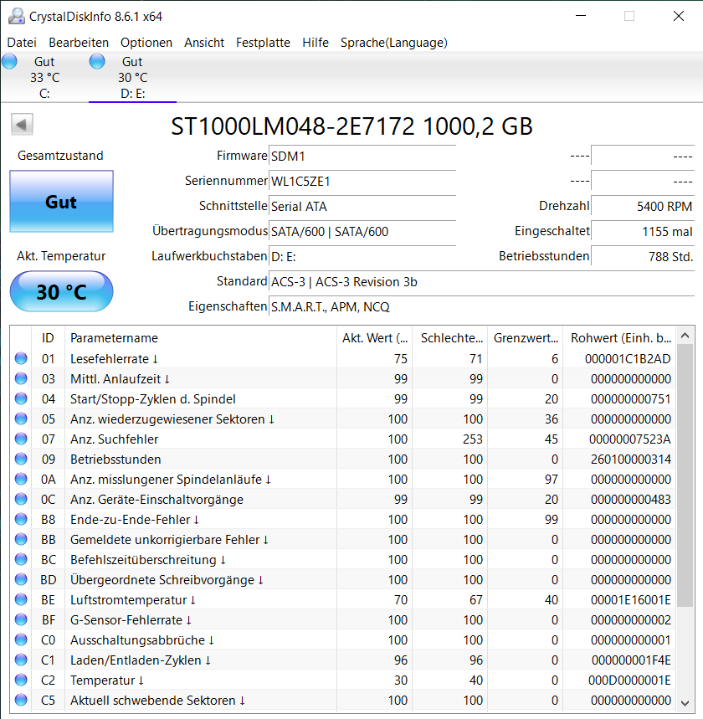Screen dimensions: 703x719
Task: Click the Rohwert column header
Action: click(x=620, y=338)
